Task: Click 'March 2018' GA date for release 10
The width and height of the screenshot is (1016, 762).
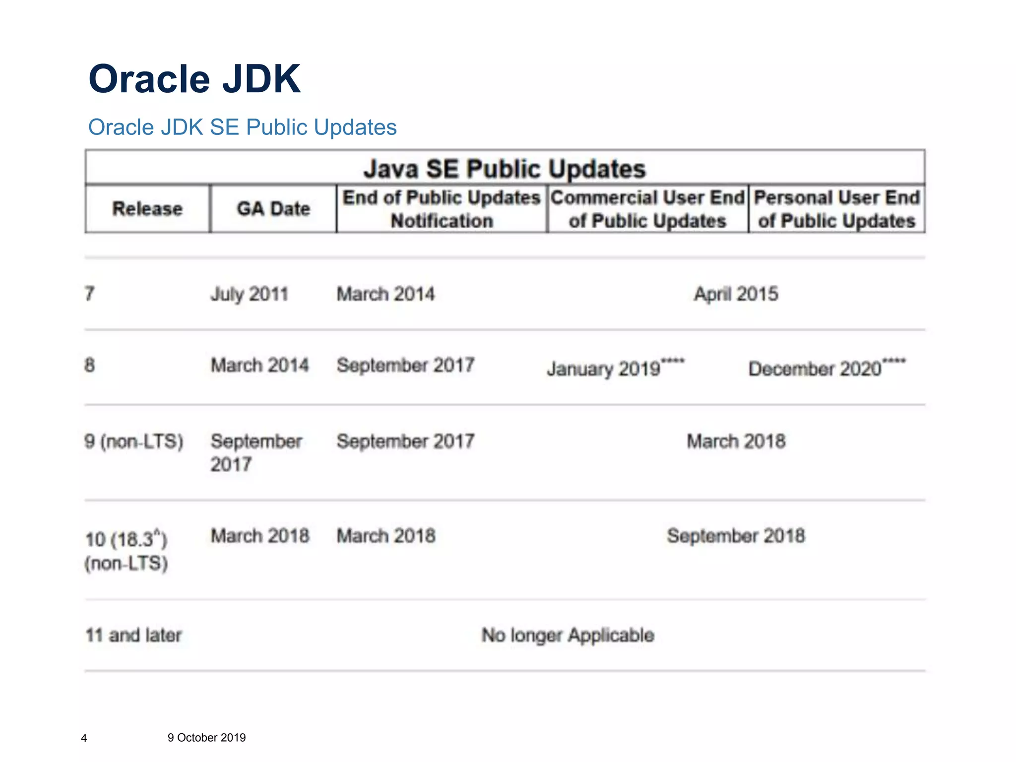Action: click(x=260, y=536)
